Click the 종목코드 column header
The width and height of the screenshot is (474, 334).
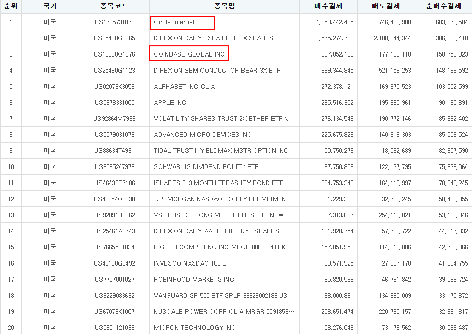click(114, 6)
